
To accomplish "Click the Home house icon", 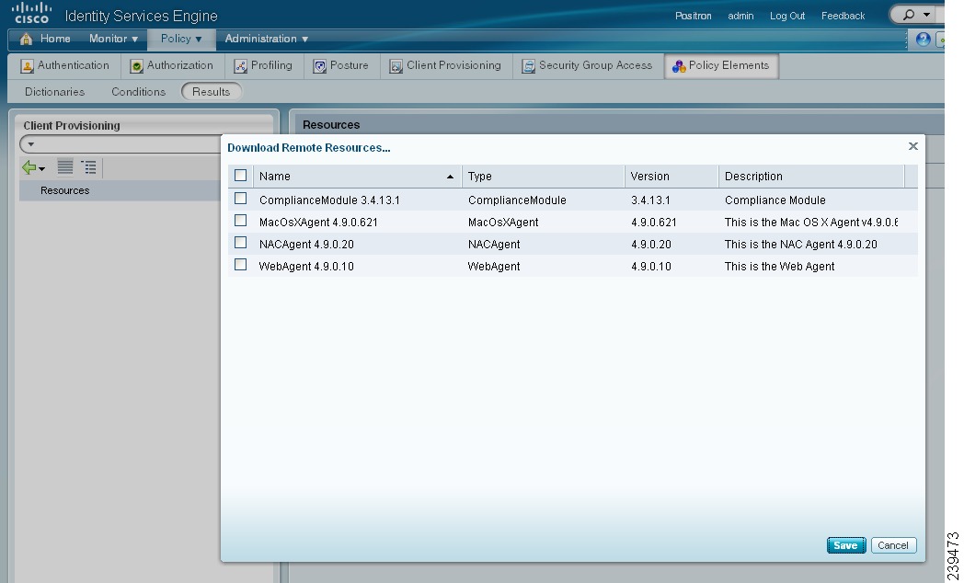I will point(26,39).
